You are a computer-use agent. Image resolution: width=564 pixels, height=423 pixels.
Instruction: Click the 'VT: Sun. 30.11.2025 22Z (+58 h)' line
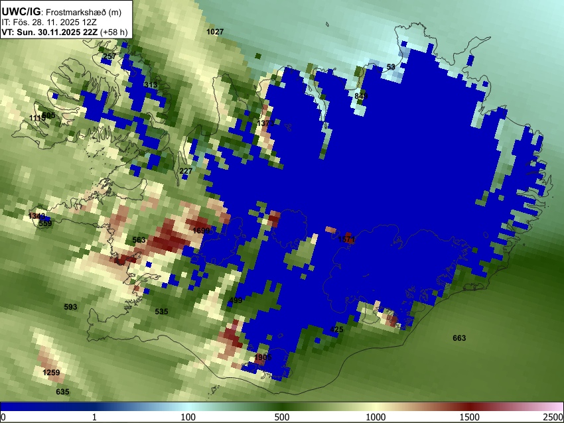[64, 32]
